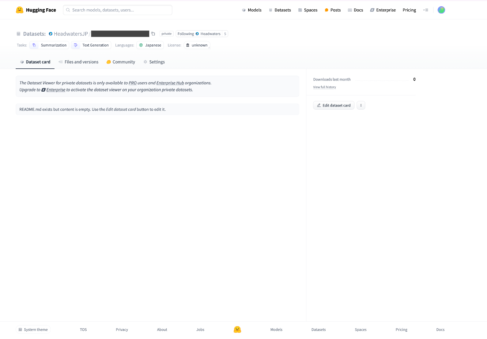Open the followers count 5
The height and width of the screenshot is (339, 487).
tap(225, 34)
